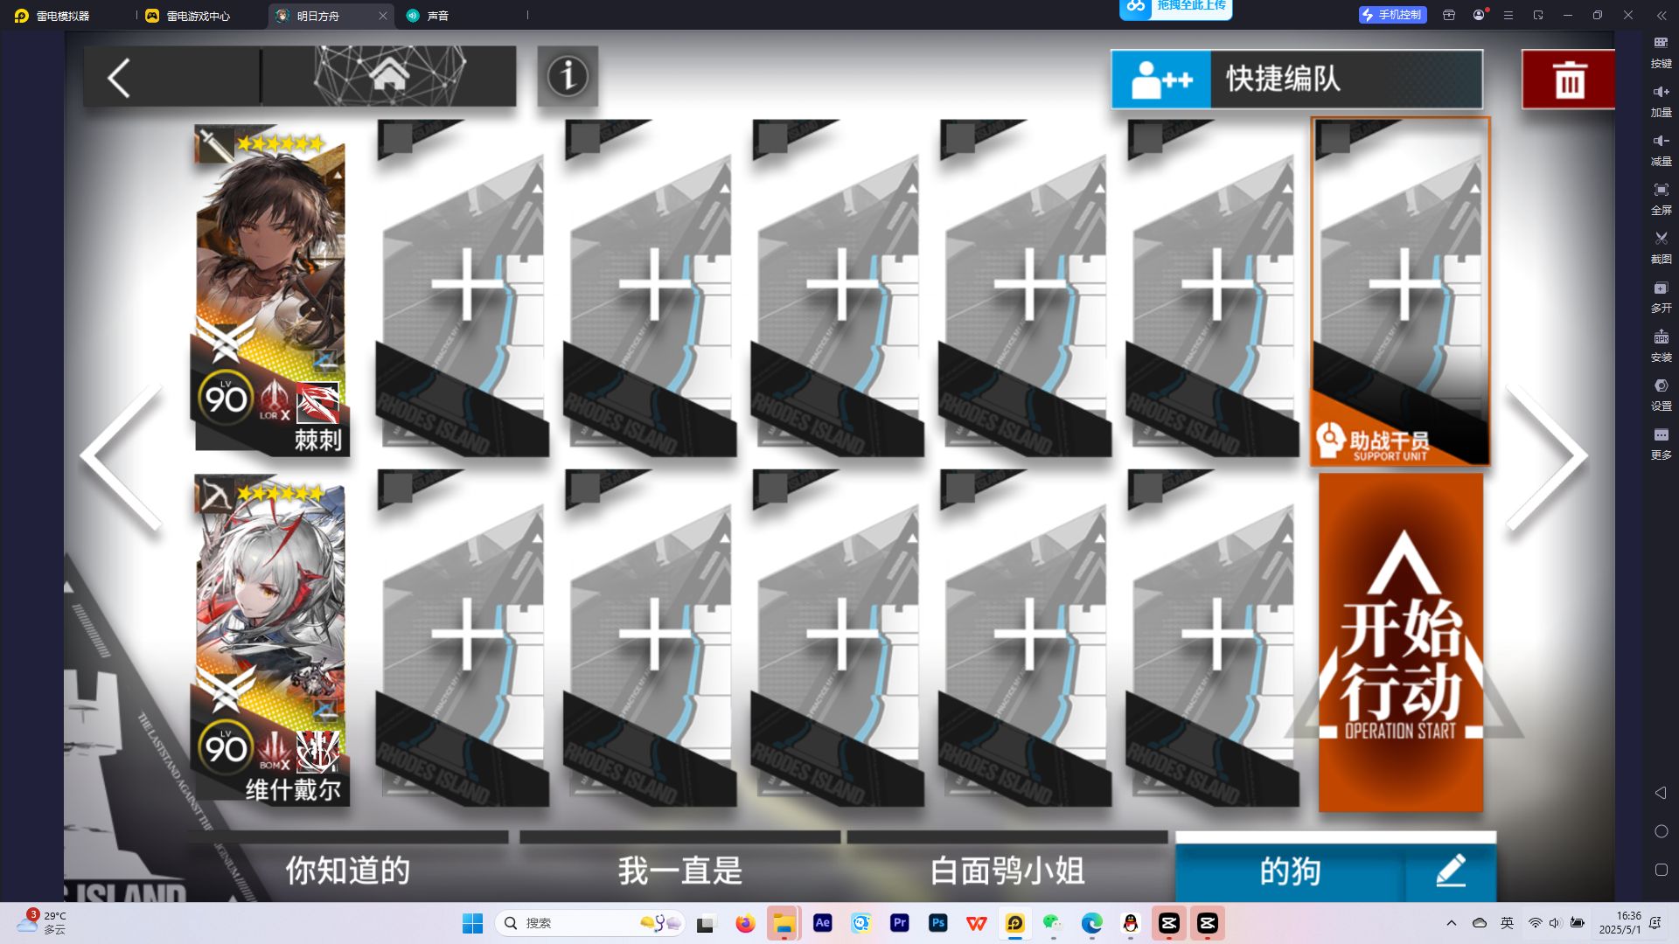Show 更多 more emulator tools
This screenshot has width=1679, height=944.
[x=1661, y=444]
